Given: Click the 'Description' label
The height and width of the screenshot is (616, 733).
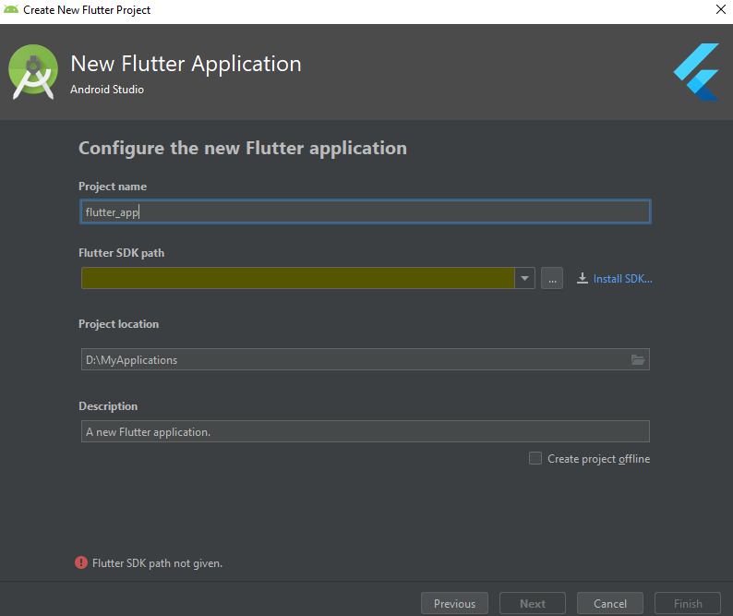Looking at the screenshot, I should 108,406.
